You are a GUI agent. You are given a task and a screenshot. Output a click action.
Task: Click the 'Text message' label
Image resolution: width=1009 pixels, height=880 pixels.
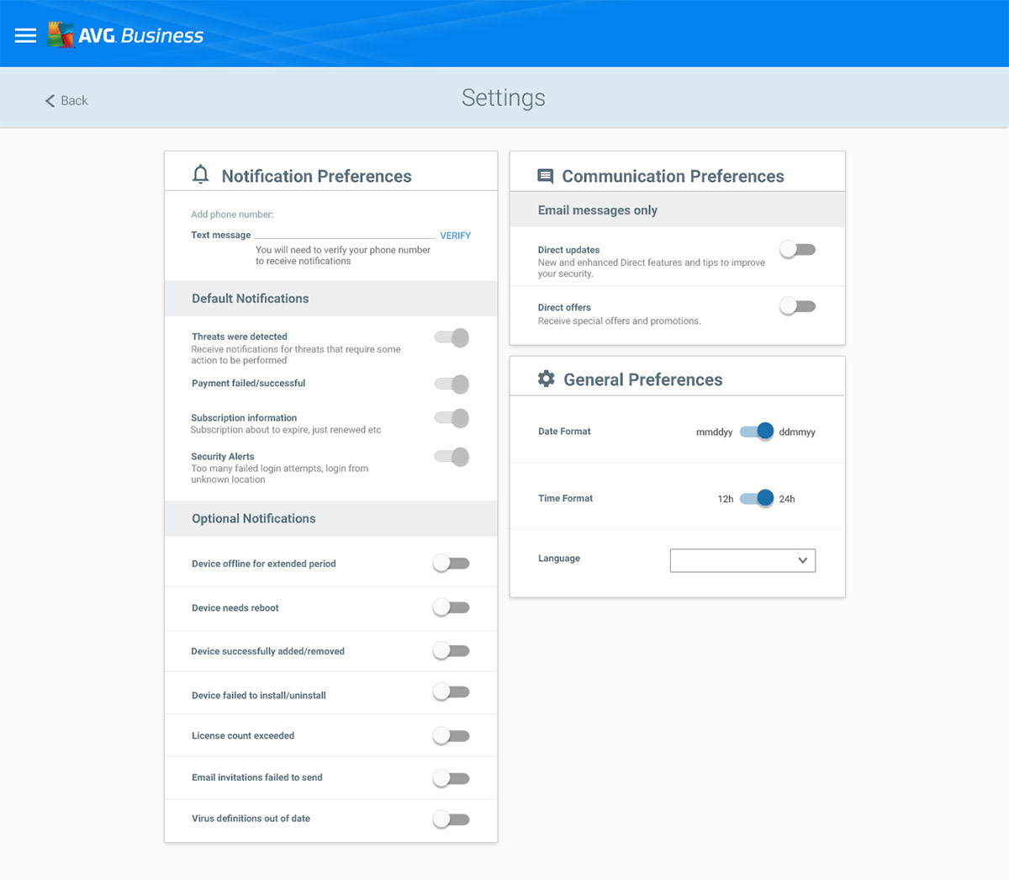pos(221,235)
